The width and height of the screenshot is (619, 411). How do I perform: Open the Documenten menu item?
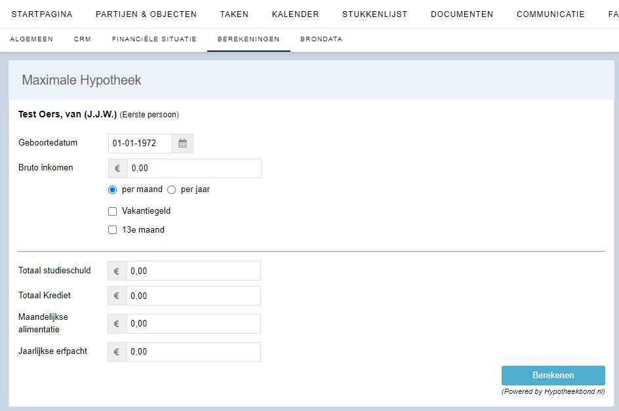click(x=462, y=14)
